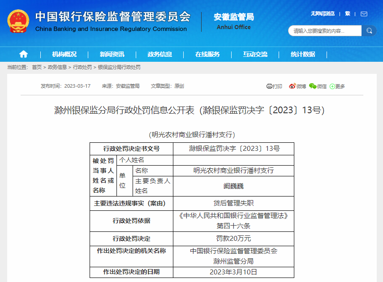Open more sharing options plus icon
Viewport: 383px width, 282px height.
coord(332,86)
